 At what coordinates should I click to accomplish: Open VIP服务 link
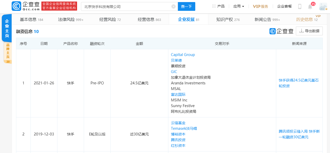tap(260, 6)
